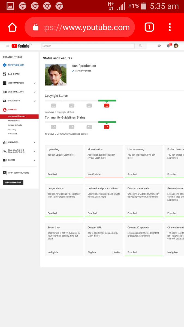The image size is (184, 327).
Task: Click Learn more link in Uploading card
Action: [x=69, y=155]
